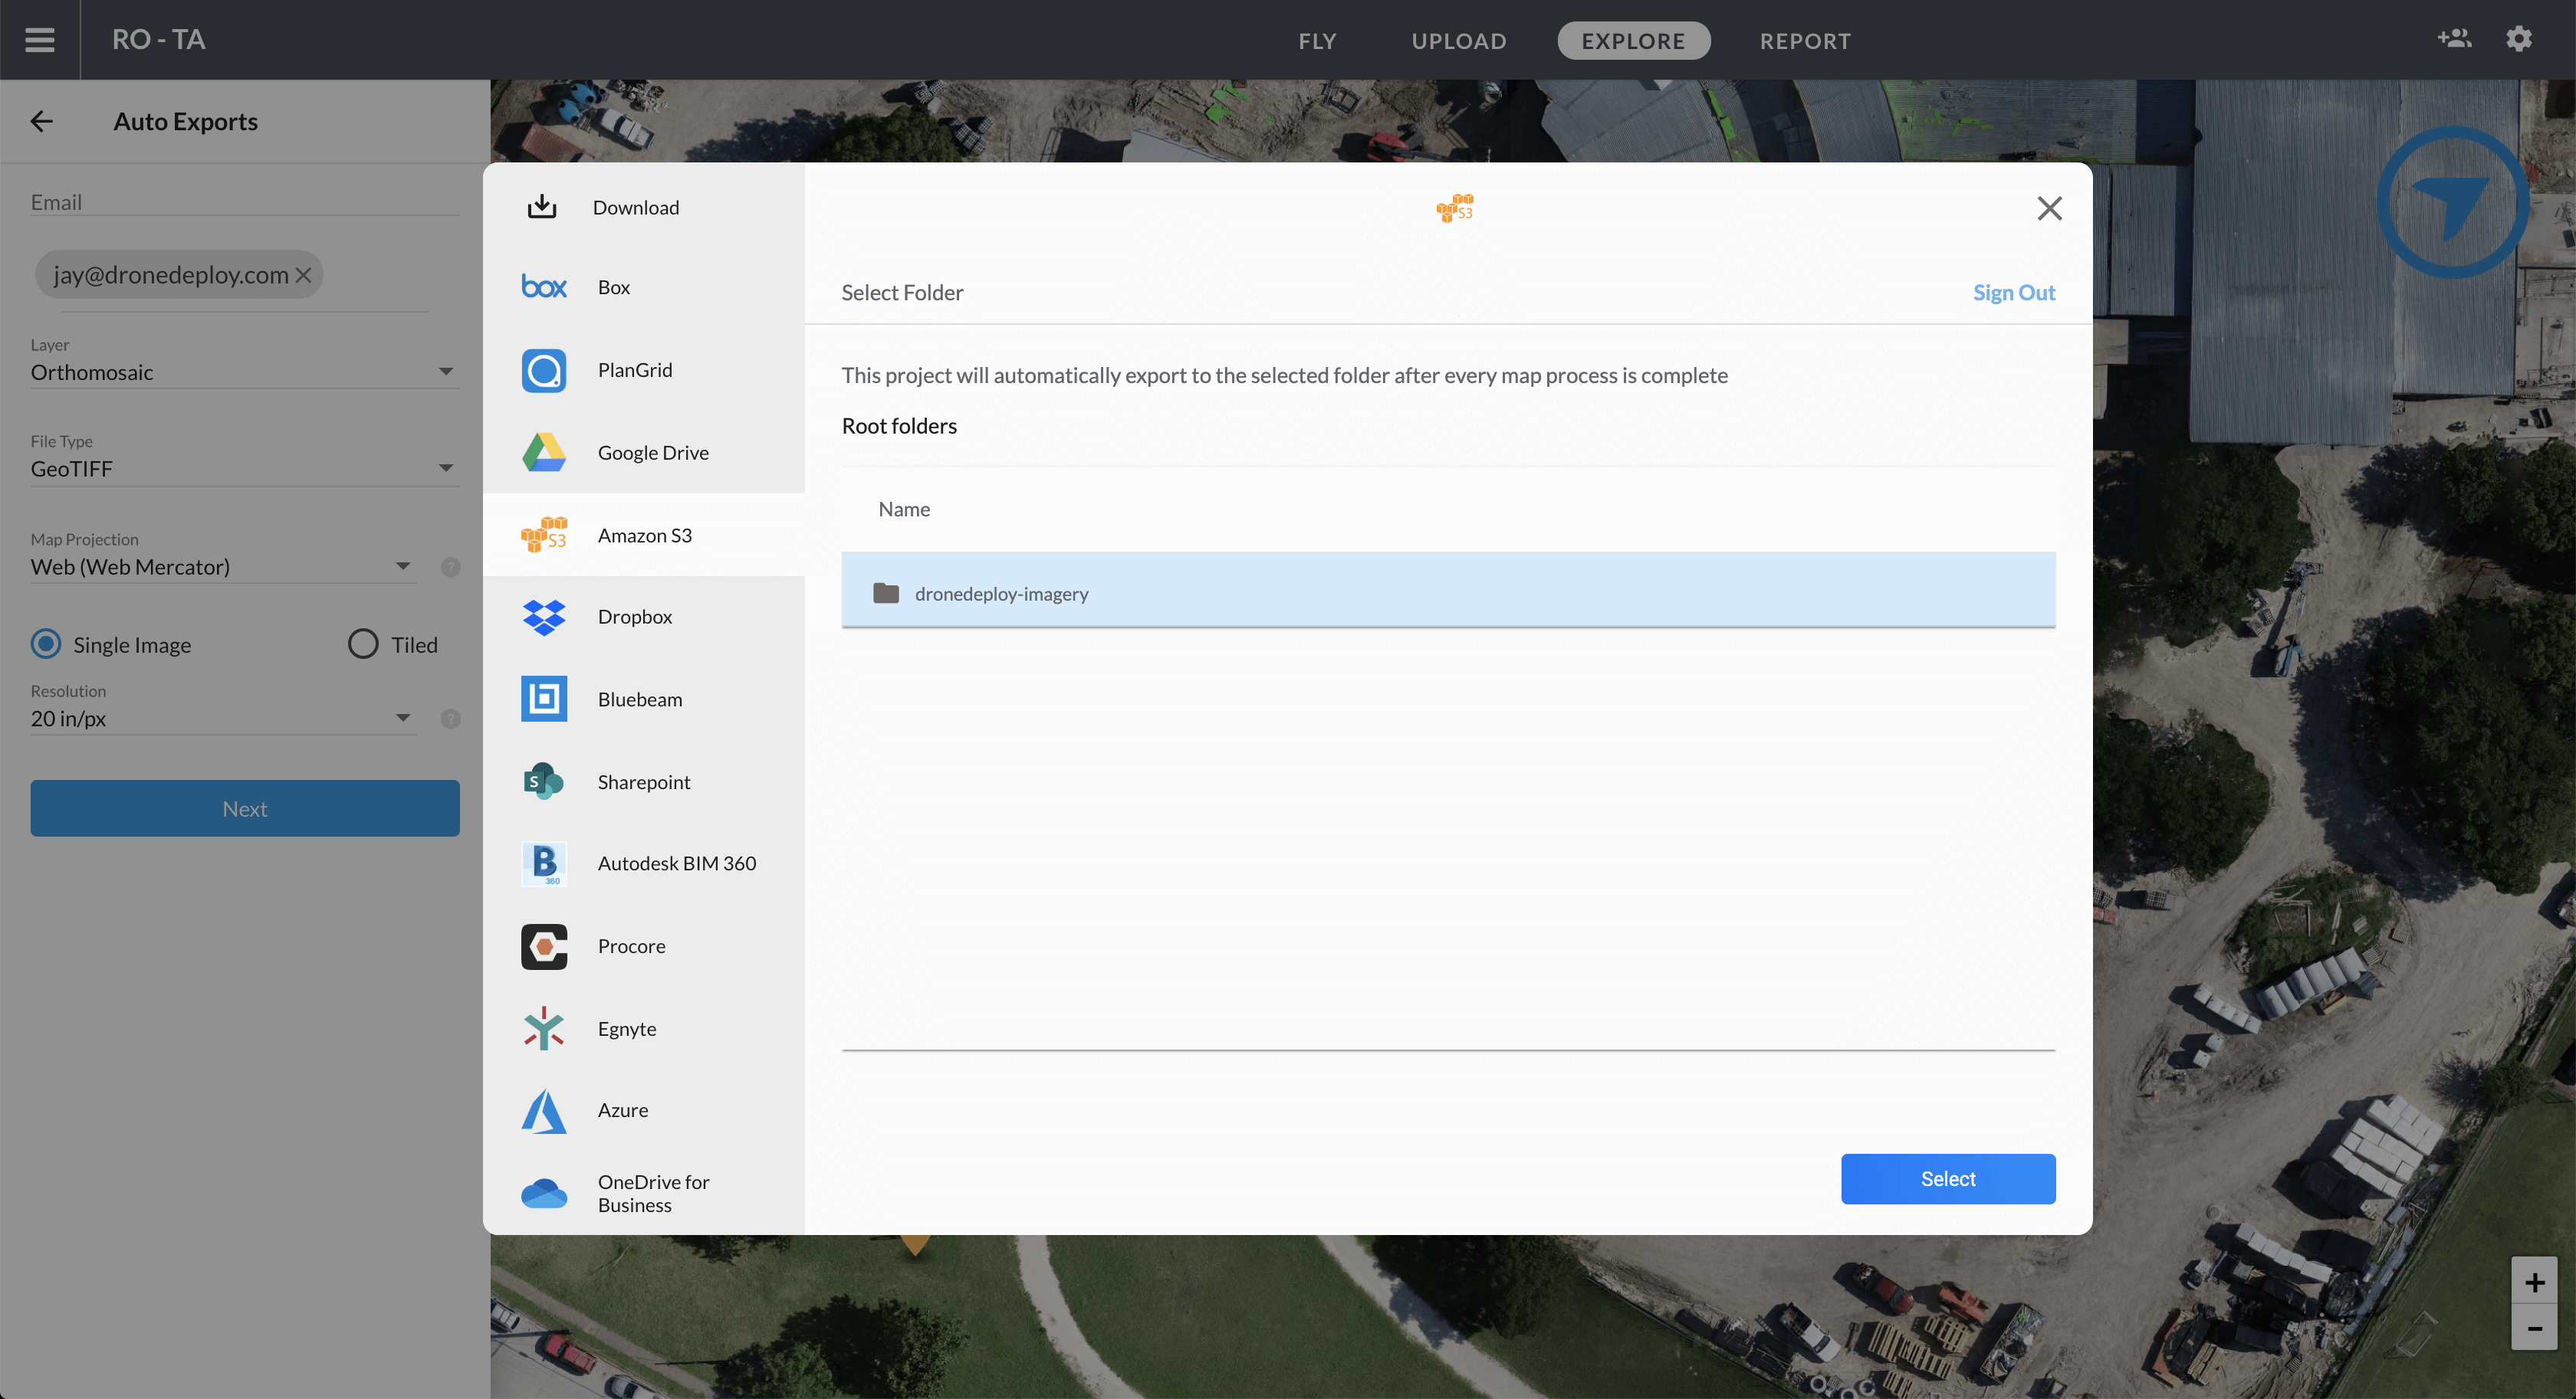This screenshot has height=1399, width=2576.
Task: Open the hamburger menu icon
Action: point(40,40)
